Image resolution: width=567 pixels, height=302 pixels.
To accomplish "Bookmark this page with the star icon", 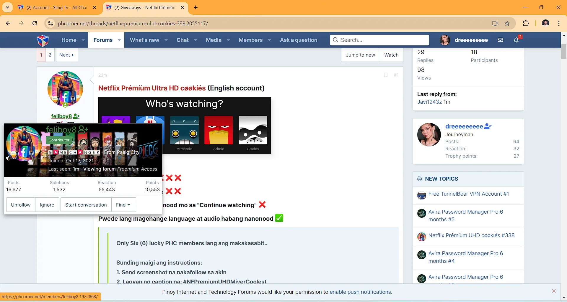I will 507,23.
